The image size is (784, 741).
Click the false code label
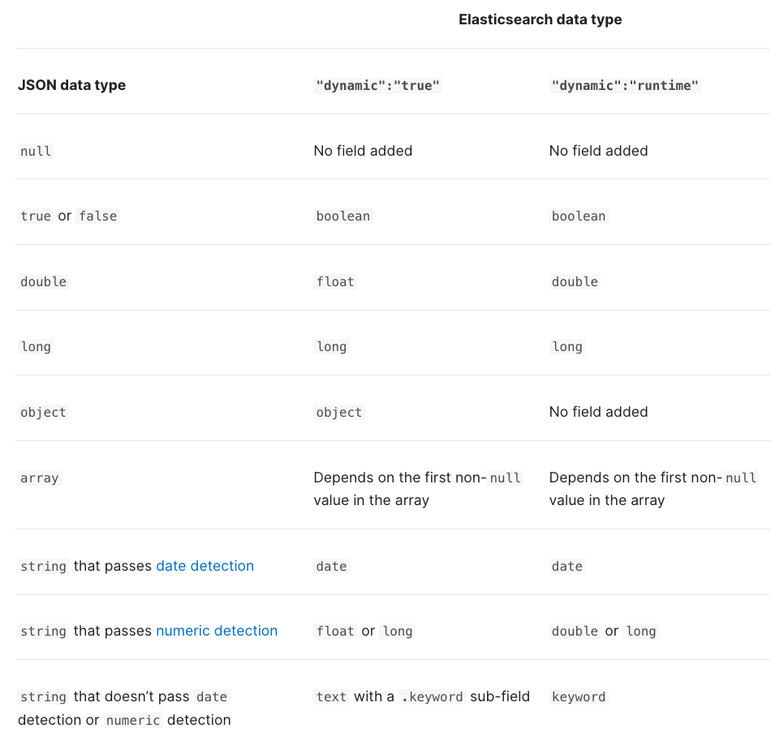click(98, 216)
